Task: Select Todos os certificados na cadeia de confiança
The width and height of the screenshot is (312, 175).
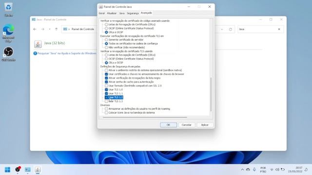Action: 106,43
